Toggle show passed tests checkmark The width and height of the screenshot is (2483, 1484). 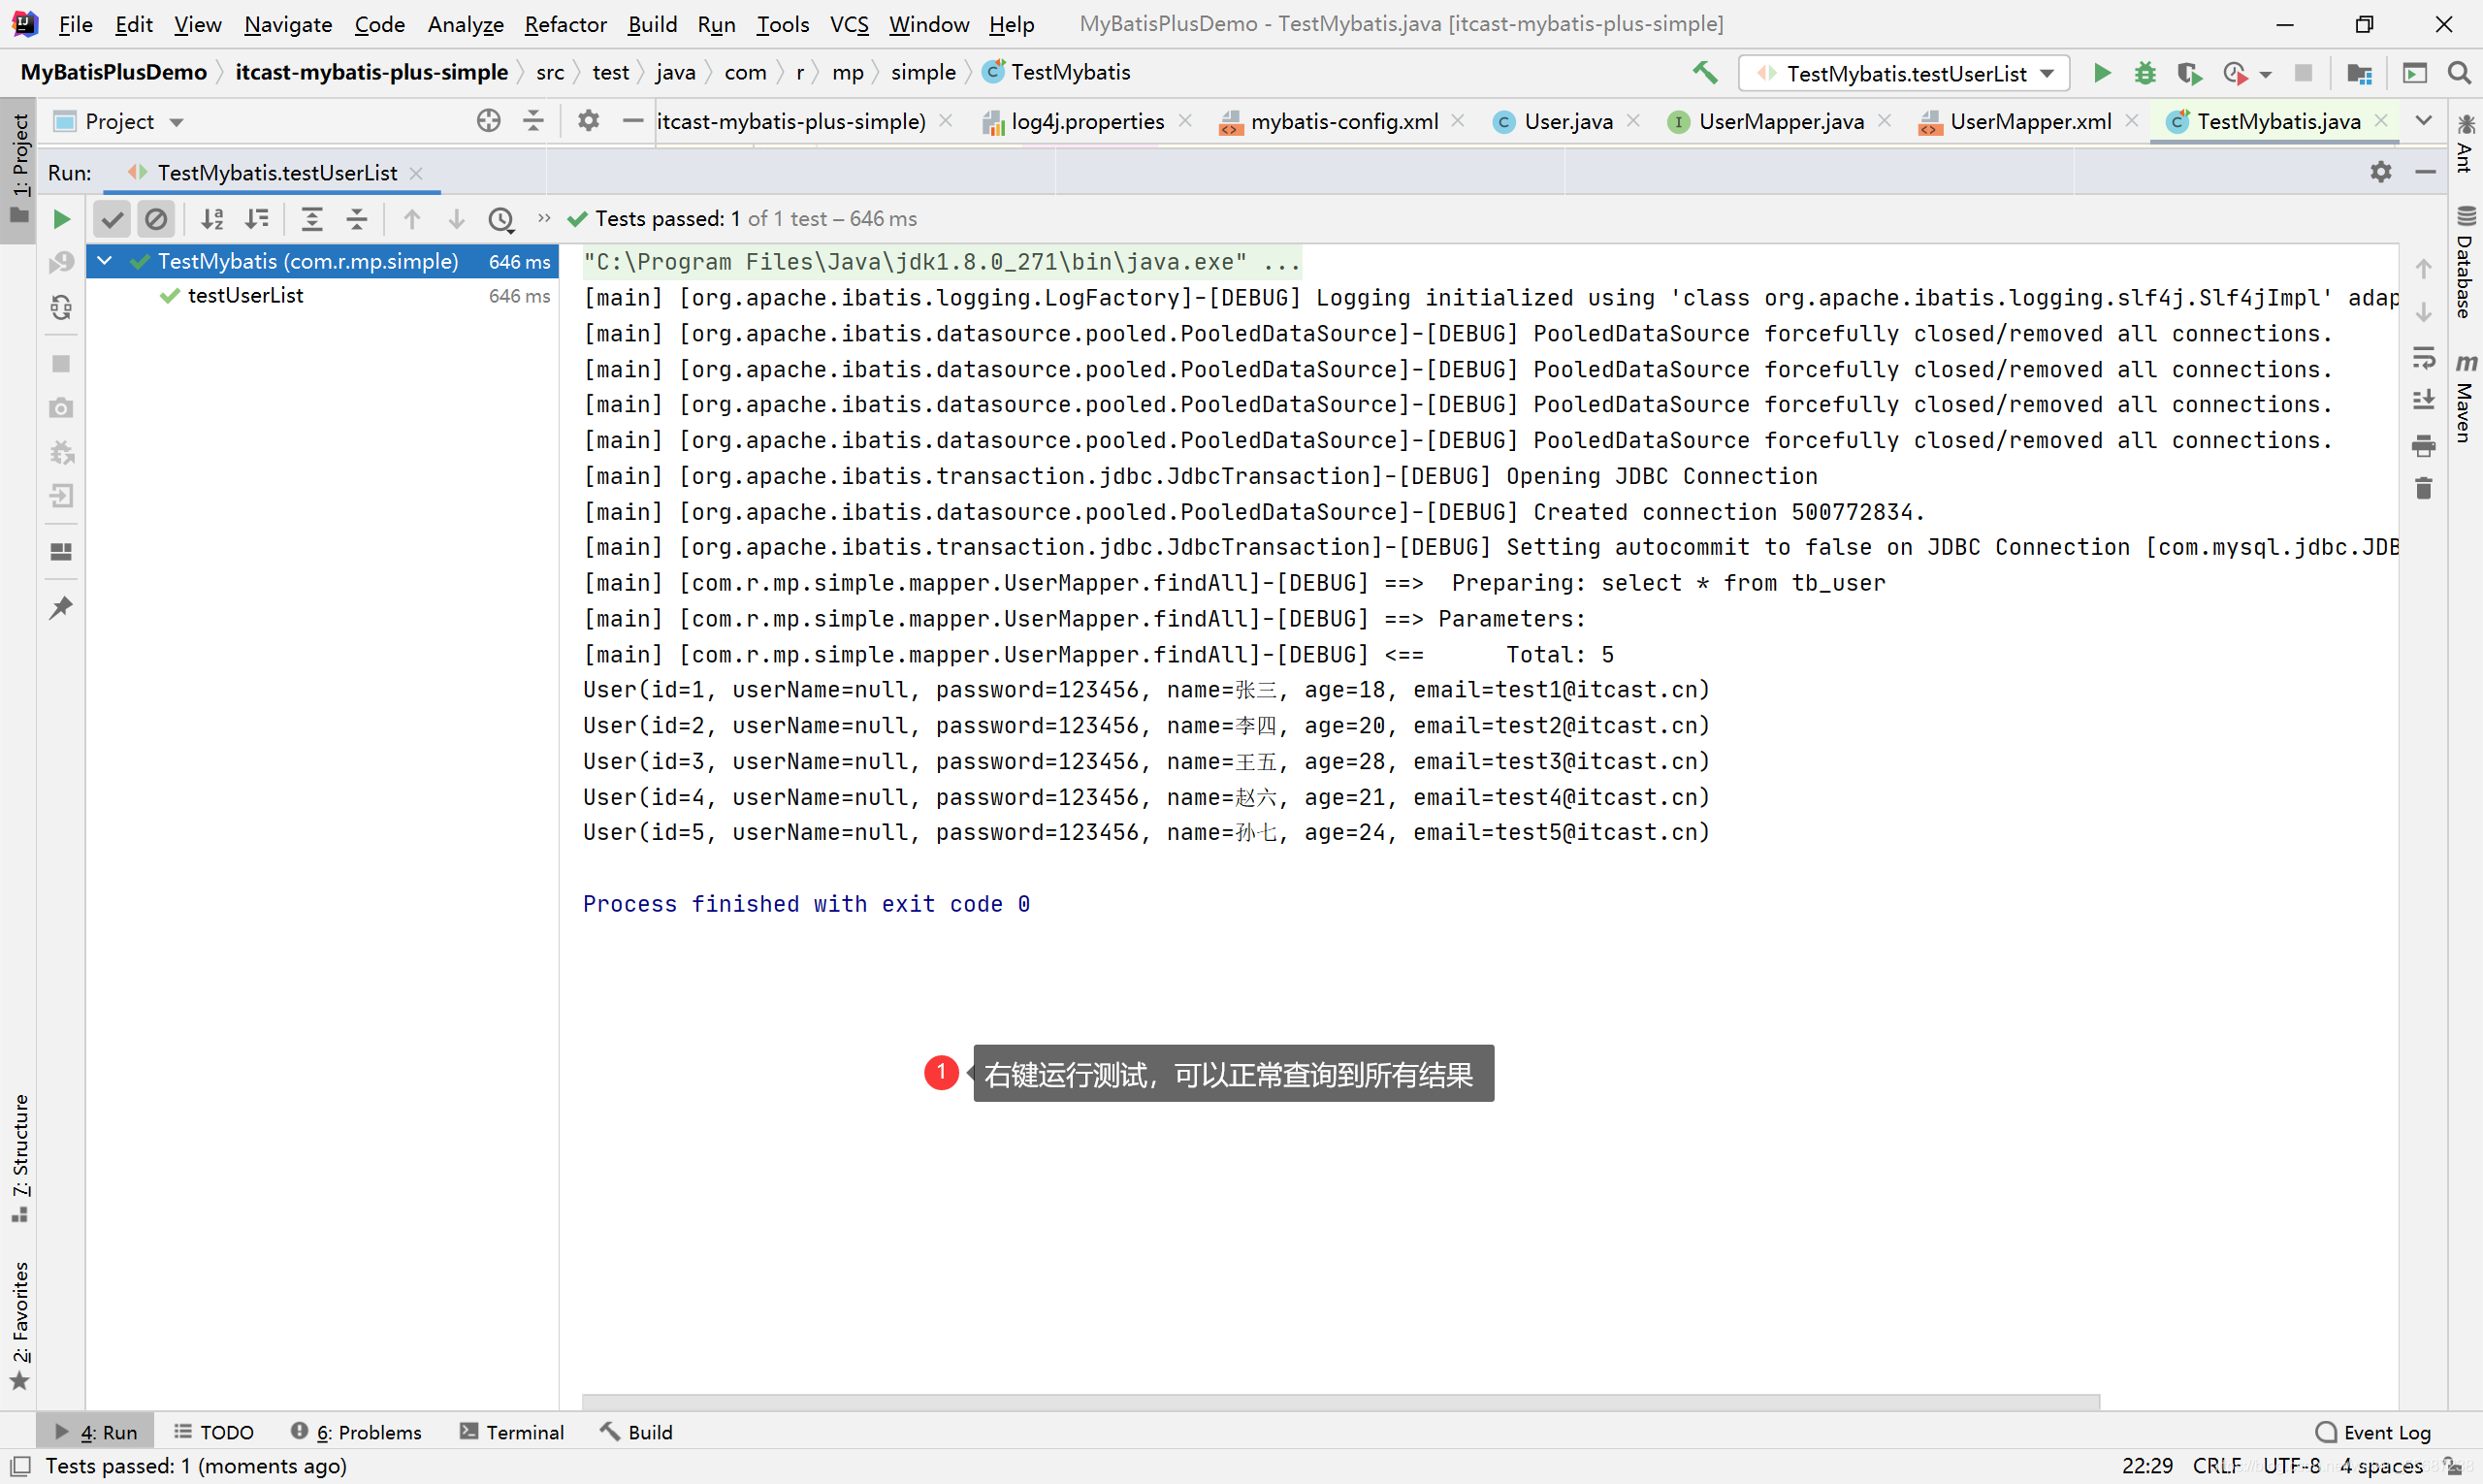[x=113, y=219]
